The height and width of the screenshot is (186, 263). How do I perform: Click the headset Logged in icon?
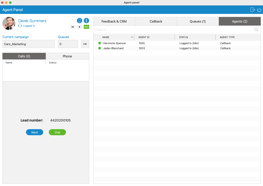20,26
